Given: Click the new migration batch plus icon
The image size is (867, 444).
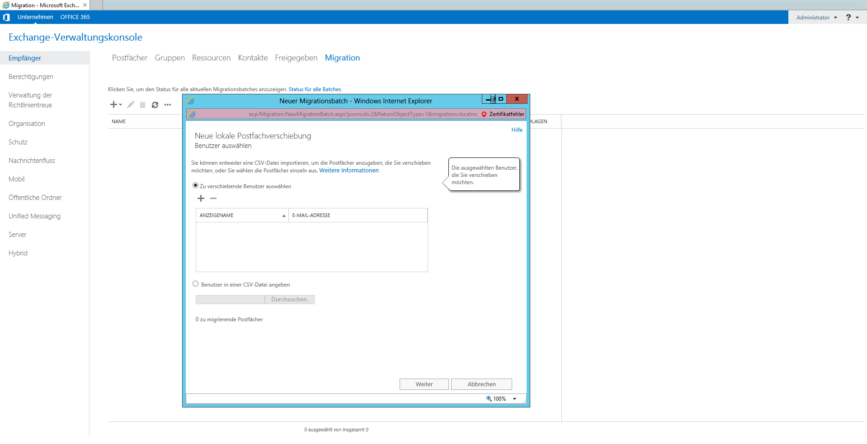Looking at the screenshot, I should [114, 105].
